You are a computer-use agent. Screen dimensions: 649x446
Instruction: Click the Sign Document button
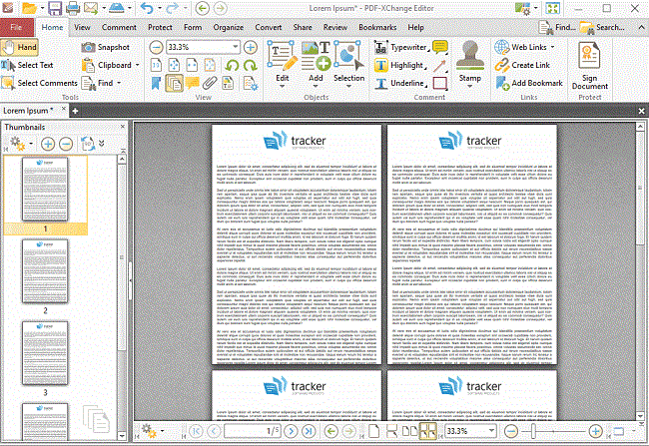[x=589, y=68]
